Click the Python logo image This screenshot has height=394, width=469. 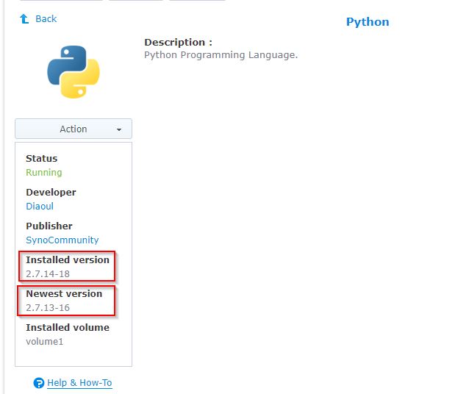pyautogui.click(x=74, y=72)
